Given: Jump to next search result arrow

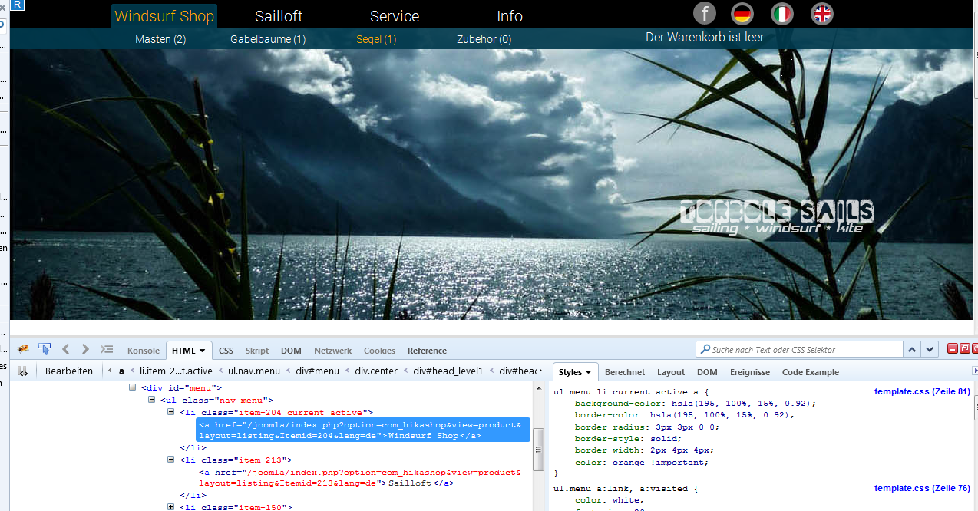Looking at the screenshot, I should tap(930, 349).
